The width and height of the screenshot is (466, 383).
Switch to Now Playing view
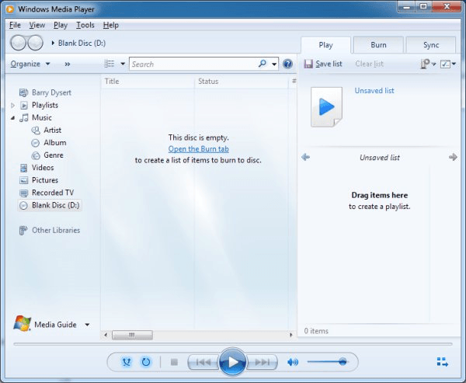tap(442, 362)
